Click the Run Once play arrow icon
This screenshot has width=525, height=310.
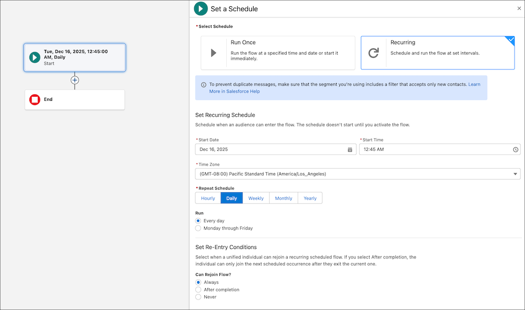pos(214,53)
